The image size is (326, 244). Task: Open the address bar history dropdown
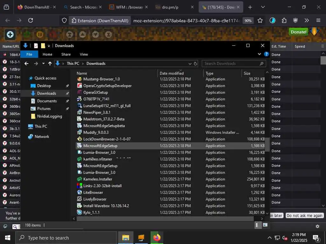click(x=190, y=64)
